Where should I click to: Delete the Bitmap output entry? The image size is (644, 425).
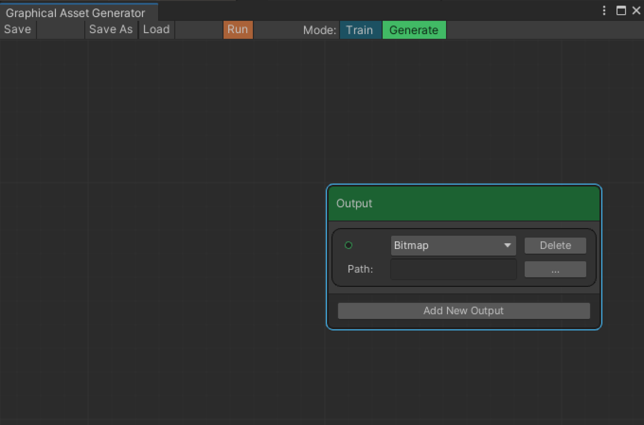pos(555,245)
